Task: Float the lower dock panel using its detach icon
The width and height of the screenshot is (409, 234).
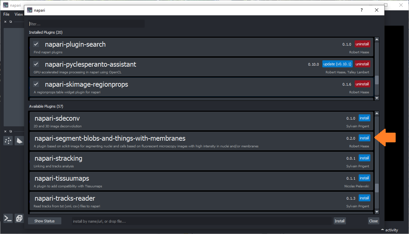Action: point(11,131)
